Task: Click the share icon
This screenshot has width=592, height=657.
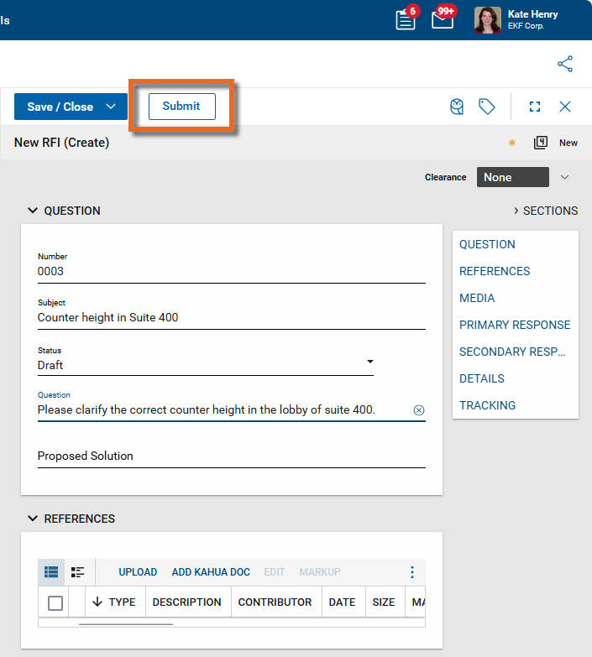Action: click(565, 64)
